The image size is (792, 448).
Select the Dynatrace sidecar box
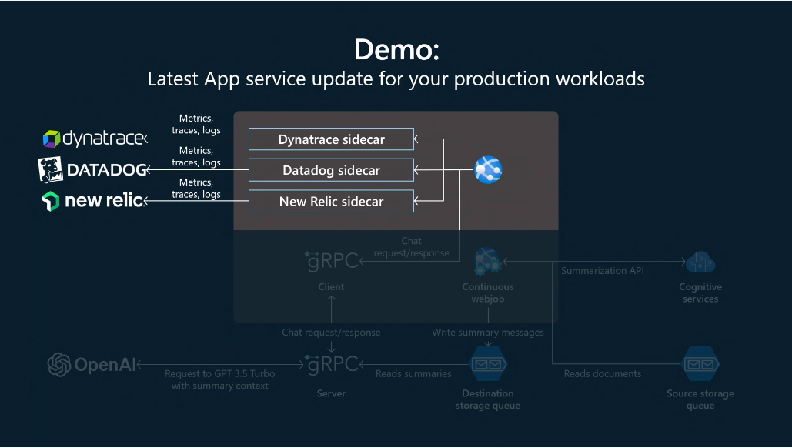[331, 139]
